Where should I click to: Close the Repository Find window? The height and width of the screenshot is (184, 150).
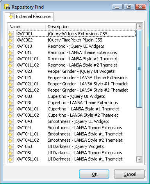coord(141,7)
